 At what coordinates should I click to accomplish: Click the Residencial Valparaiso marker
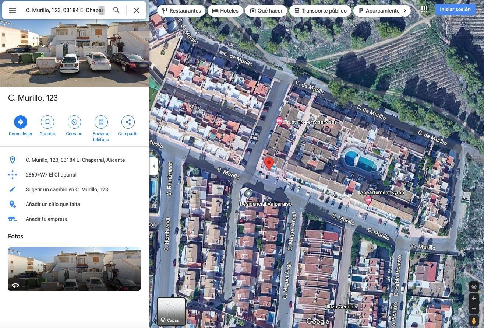click(248, 194)
